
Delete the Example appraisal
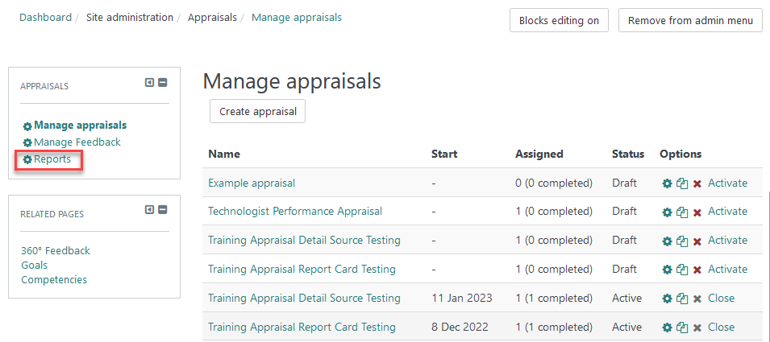click(697, 183)
